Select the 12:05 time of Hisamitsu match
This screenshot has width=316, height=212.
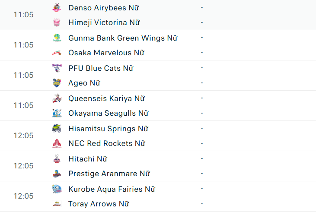[23, 136]
